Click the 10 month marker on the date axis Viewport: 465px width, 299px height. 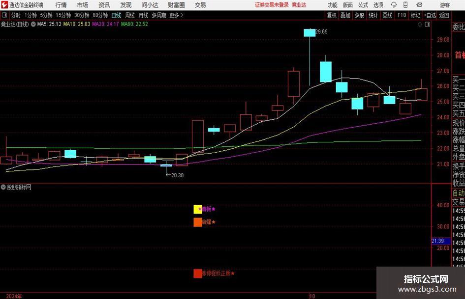tap(312, 297)
